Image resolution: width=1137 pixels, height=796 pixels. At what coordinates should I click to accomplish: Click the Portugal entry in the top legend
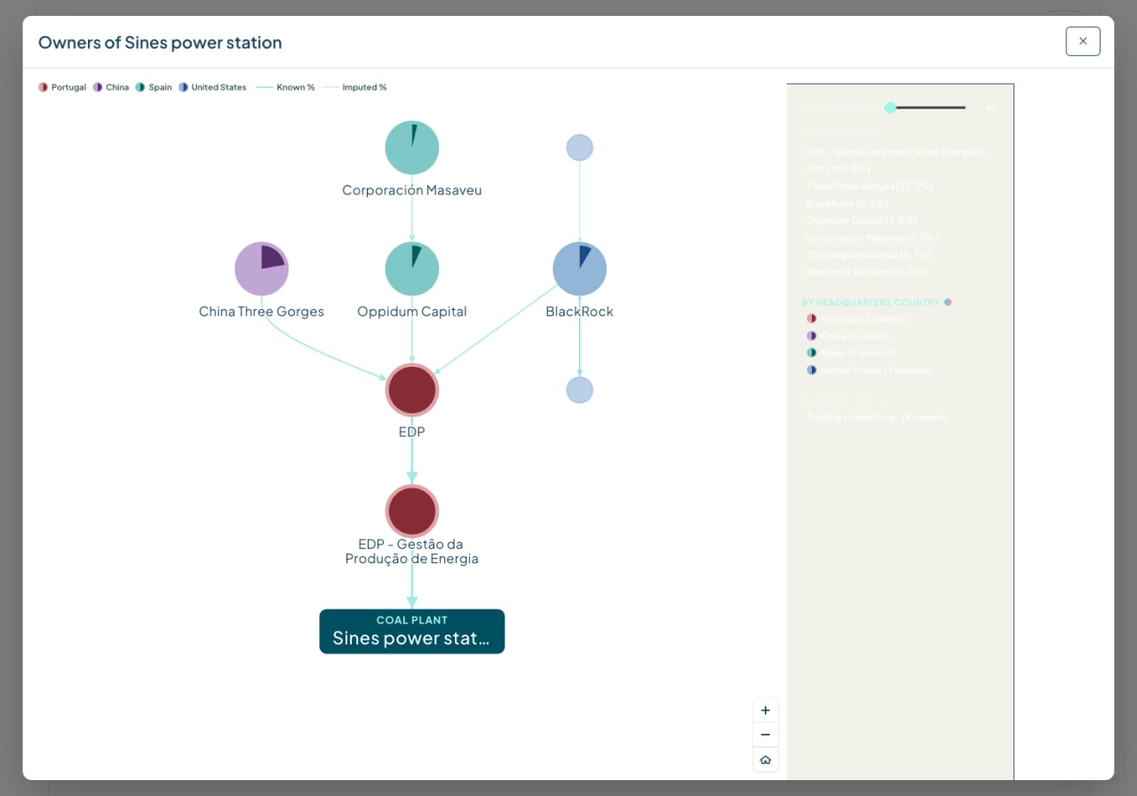62,87
